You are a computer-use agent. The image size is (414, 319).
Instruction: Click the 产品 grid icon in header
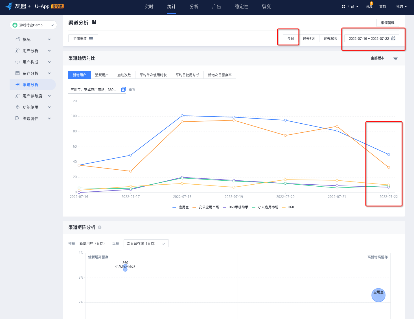click(343, 6)
